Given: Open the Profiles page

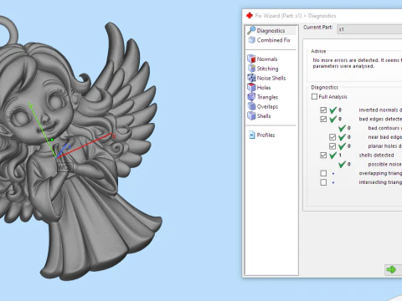Looking at the screenshot, I should [265, 135].
